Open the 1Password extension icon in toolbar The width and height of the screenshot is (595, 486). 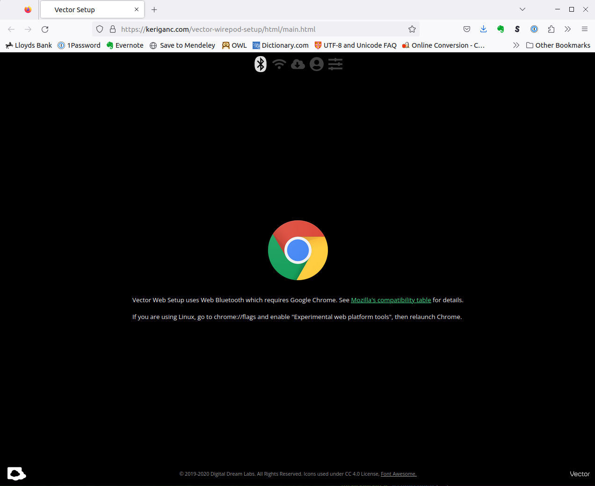(x=534, y=29)
